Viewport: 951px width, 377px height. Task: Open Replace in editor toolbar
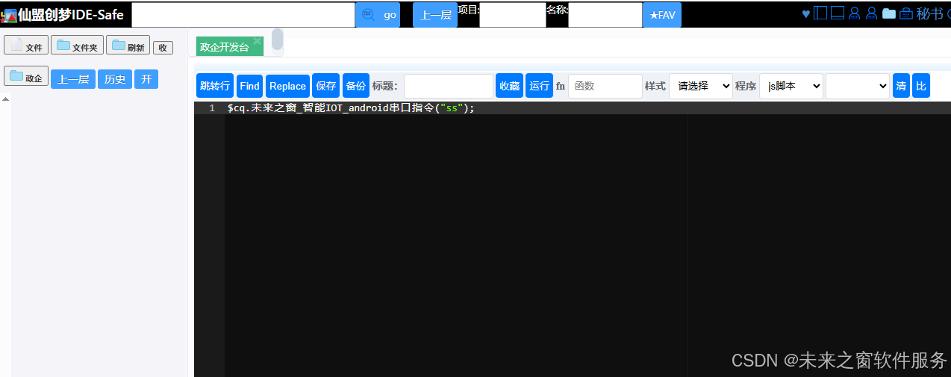coord(287,86)
